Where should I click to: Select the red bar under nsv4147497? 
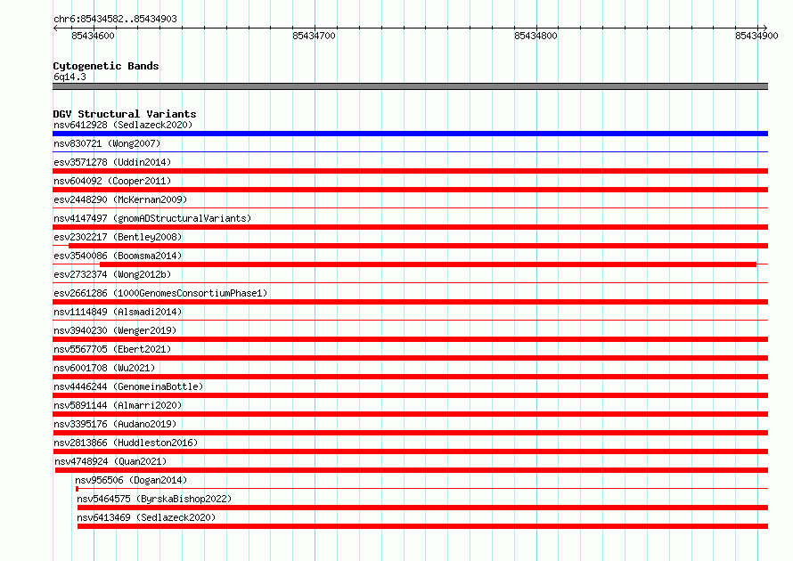pos(410,227)
